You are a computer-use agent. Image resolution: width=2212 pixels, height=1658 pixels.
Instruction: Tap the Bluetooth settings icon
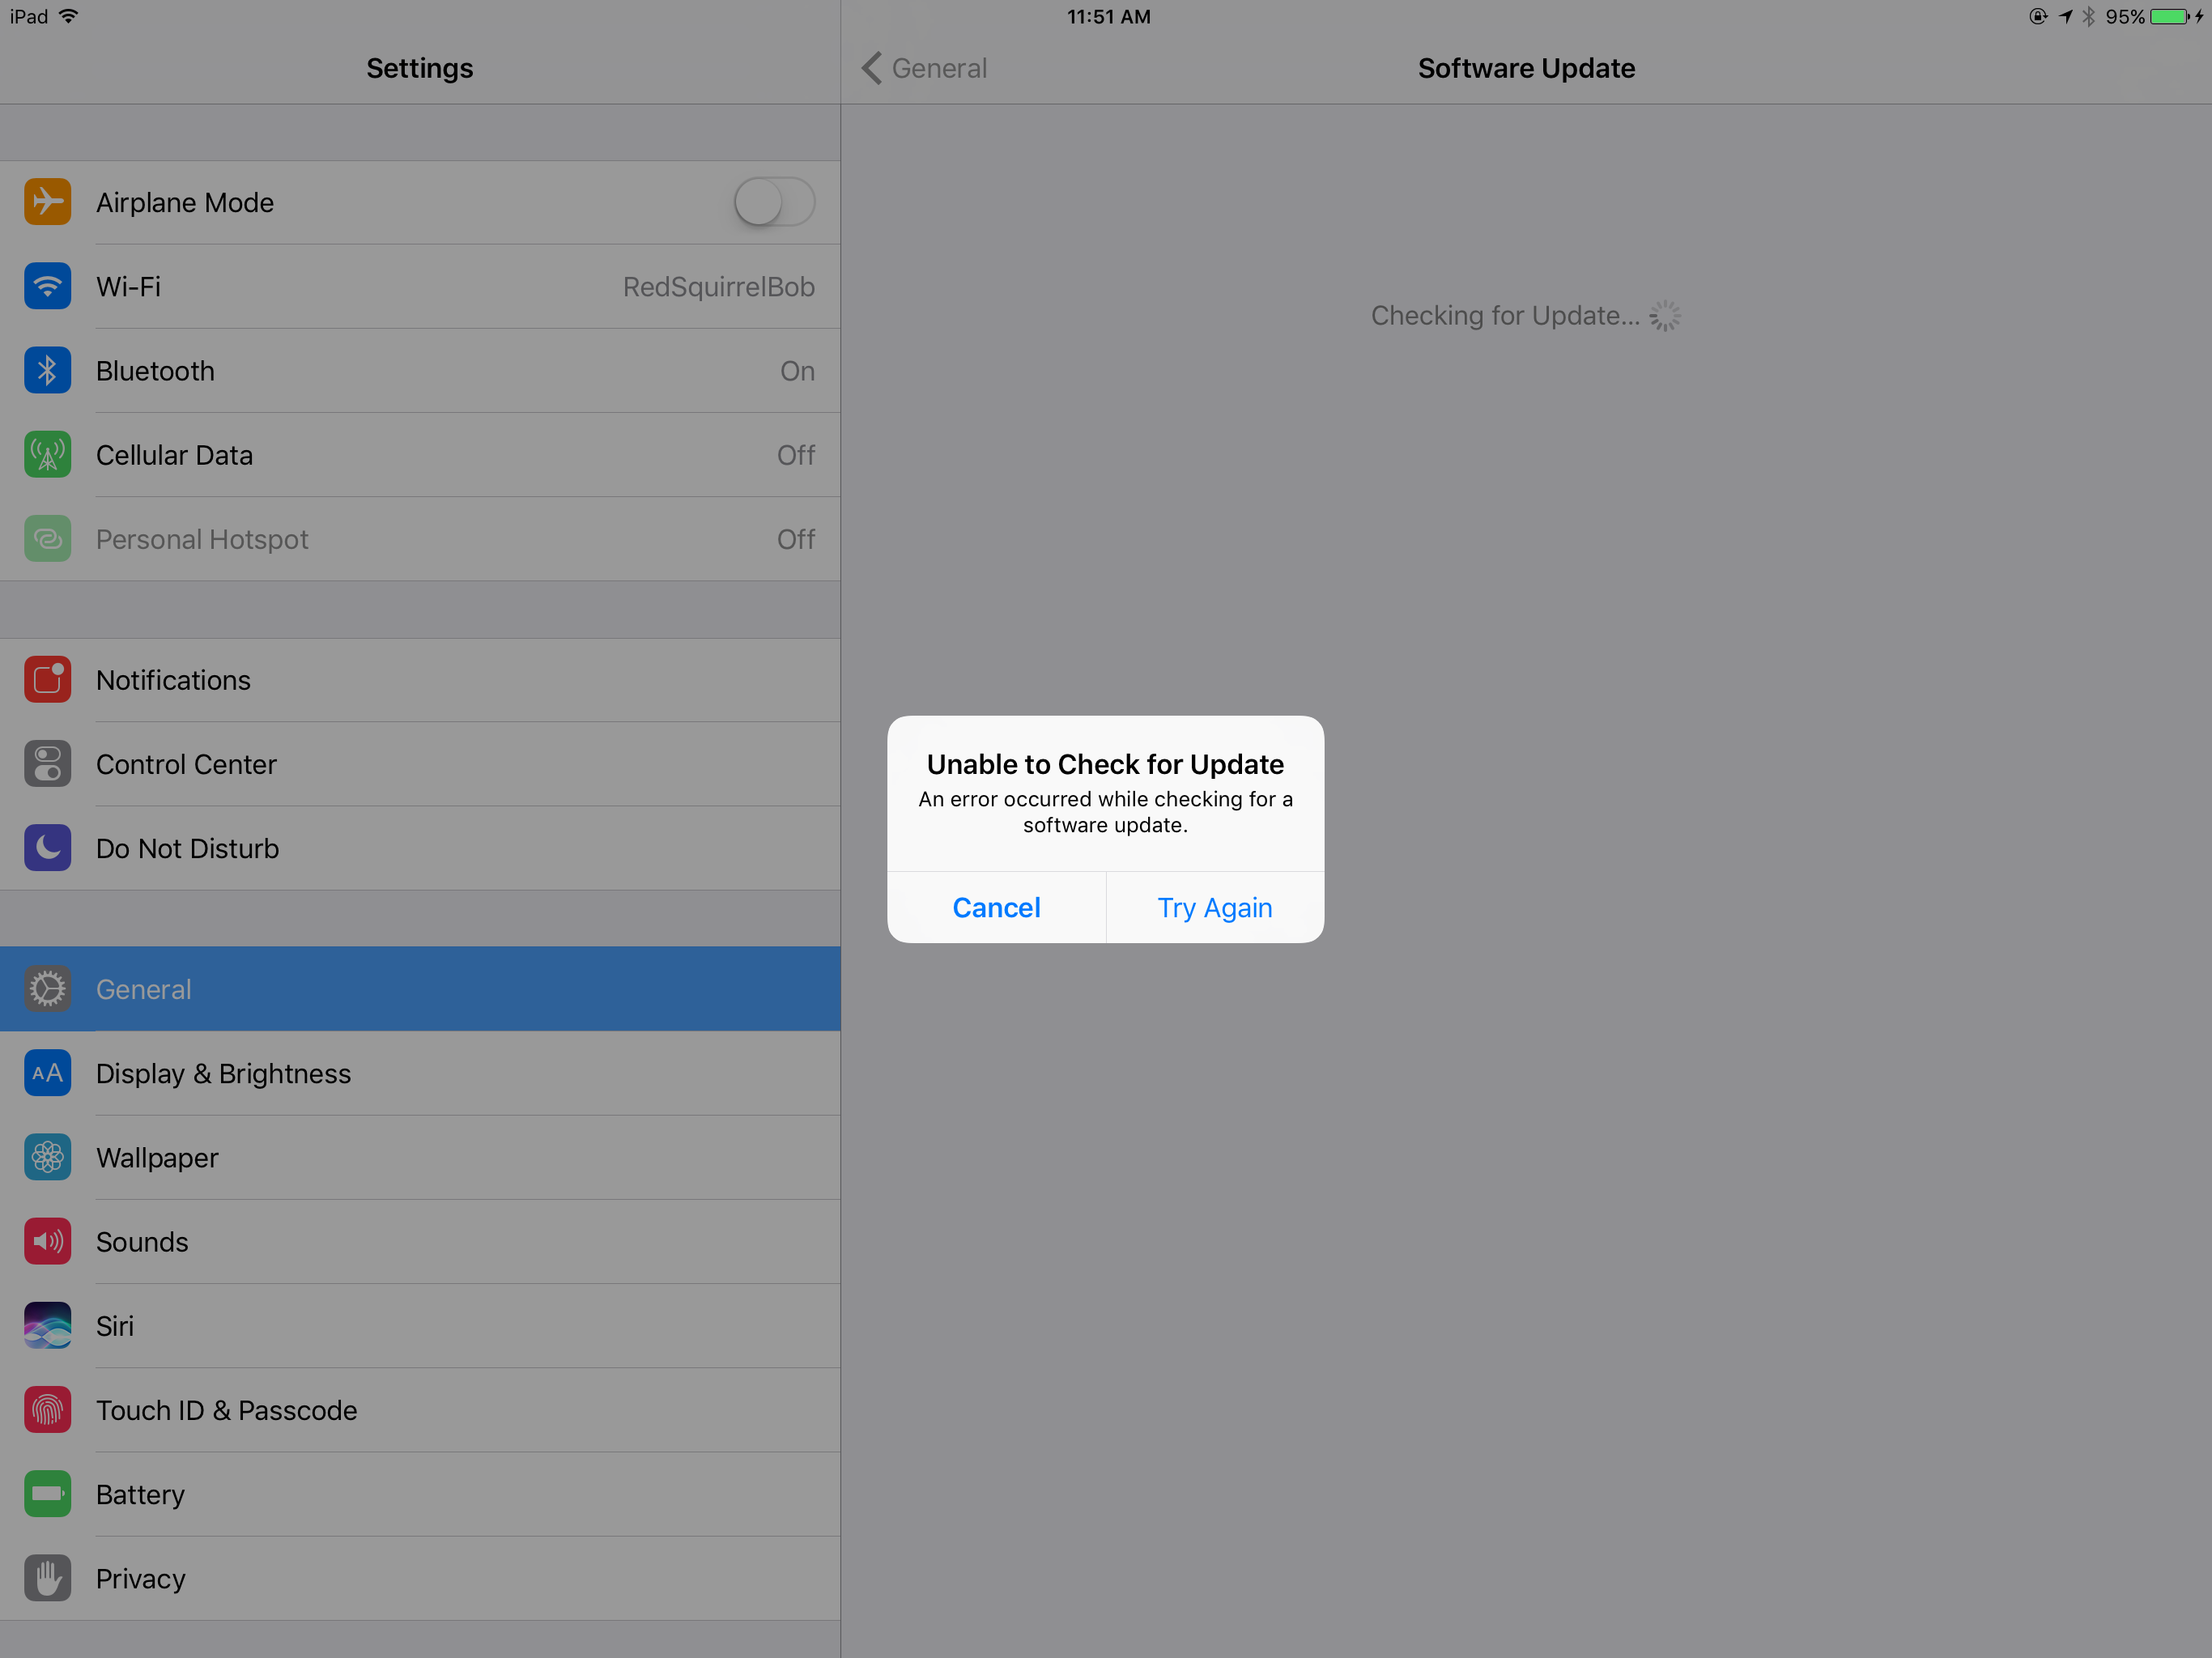pyautogui.click(x=47, y=371)
